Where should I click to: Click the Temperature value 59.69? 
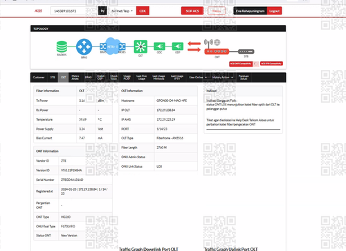[82, 119]
